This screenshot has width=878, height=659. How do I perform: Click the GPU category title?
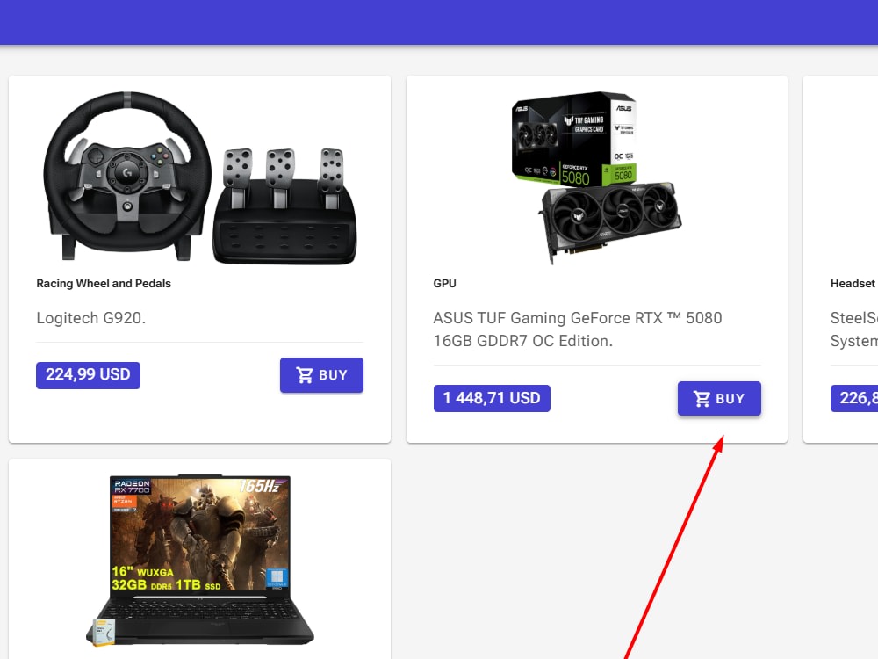click(x=444, y=284)
